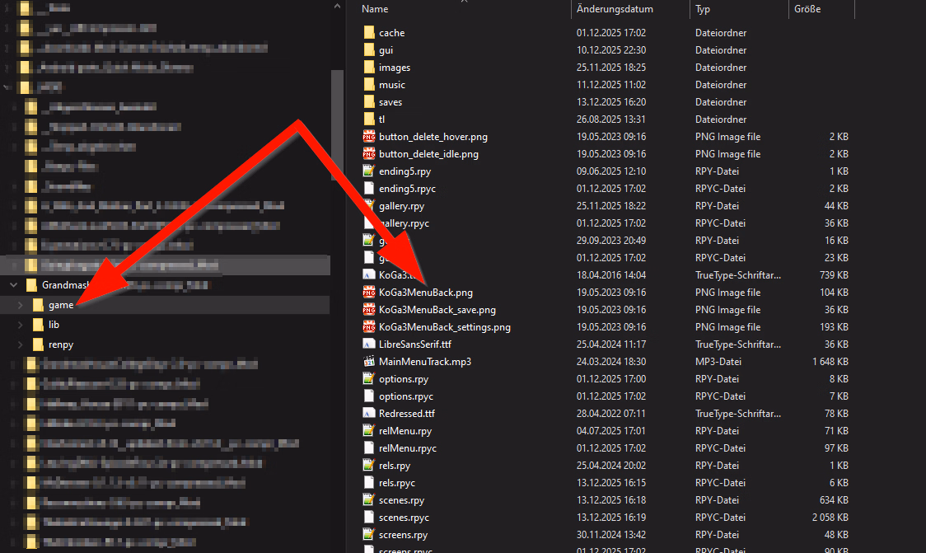This screenshot has width=926, height=553.
Task: Click RPYC-Datei type of ending5.rpyc
Action: pos(721,189)
